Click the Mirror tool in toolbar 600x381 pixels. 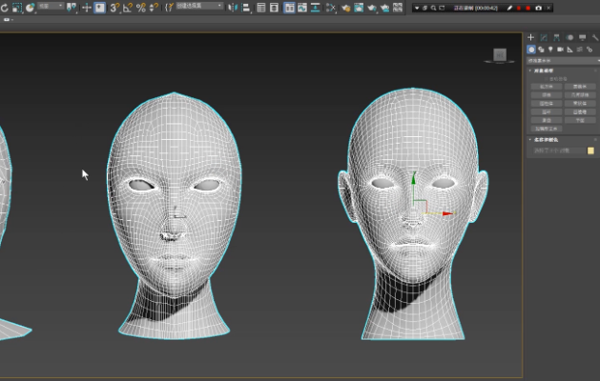pyautogui.click(x=235, y=8)
